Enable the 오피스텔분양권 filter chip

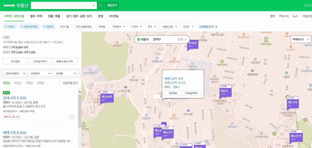(x=84, y=26)
